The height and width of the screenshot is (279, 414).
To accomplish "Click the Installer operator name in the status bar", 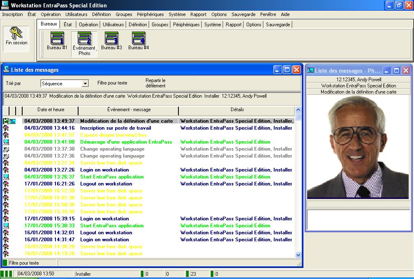I will point(83,274).
